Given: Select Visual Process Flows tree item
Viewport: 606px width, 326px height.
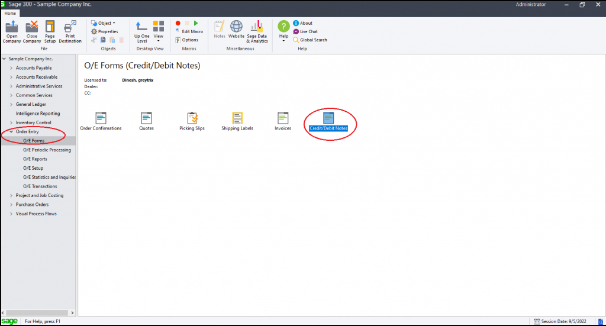Looking at the screenshot, I should point(36,214).
